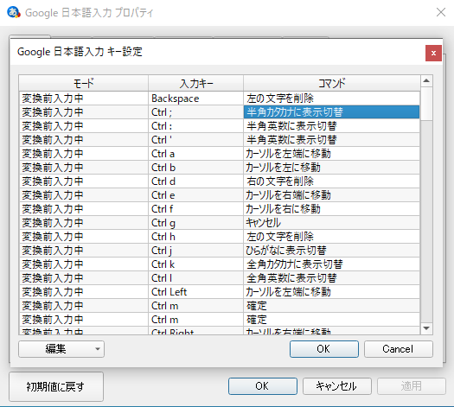Select the Ctrl e key cell
454x407 pixels.
pyautogui.click(x=195, y=195)
